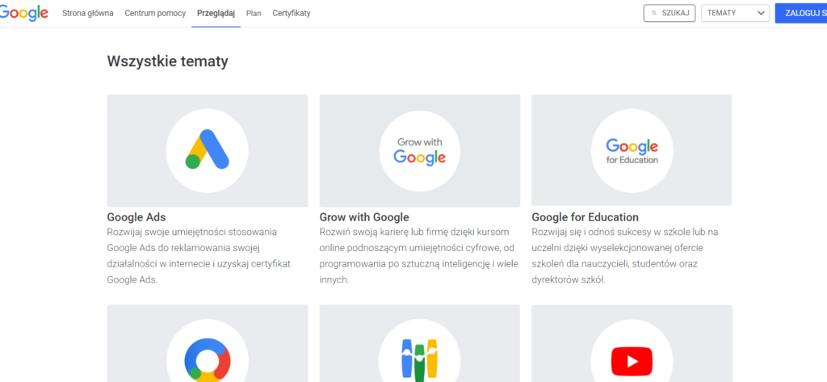Select the Google Marketing Platform ring icon
827x382 pixels.
point(208,360)
